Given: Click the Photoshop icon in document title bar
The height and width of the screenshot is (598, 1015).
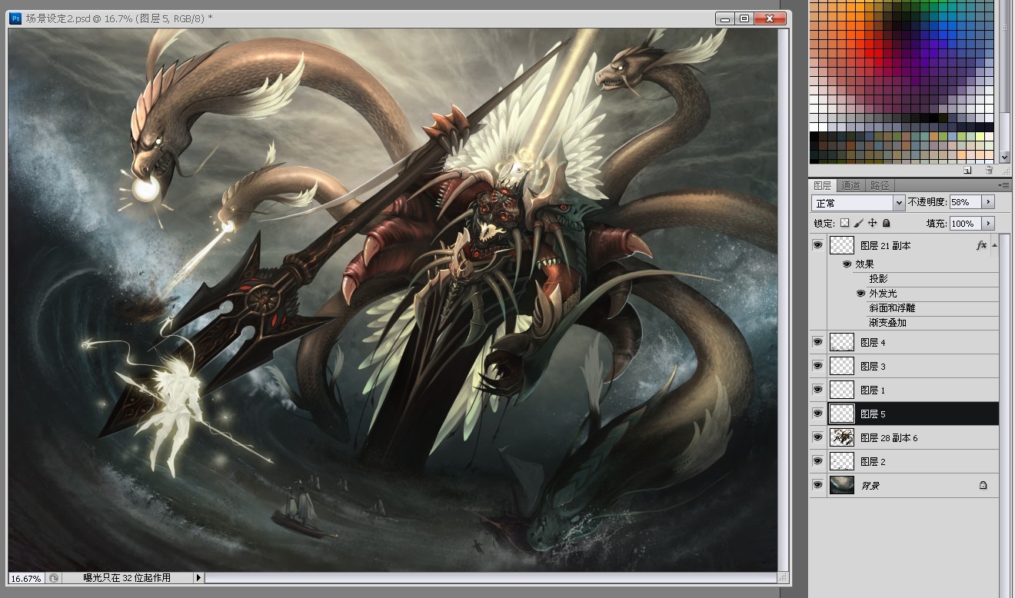Looking at the screenshot, I should pos(15,18).
